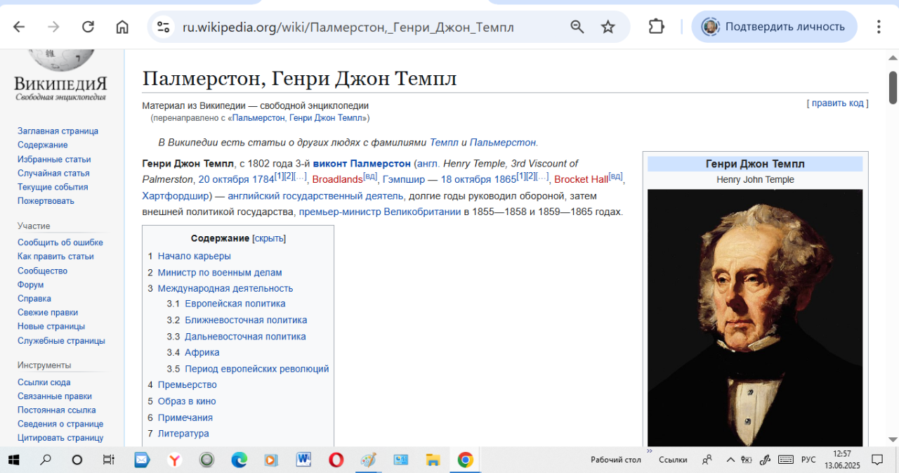
Task: Open Содержание sidebar link
Action: tap(43, 145)
